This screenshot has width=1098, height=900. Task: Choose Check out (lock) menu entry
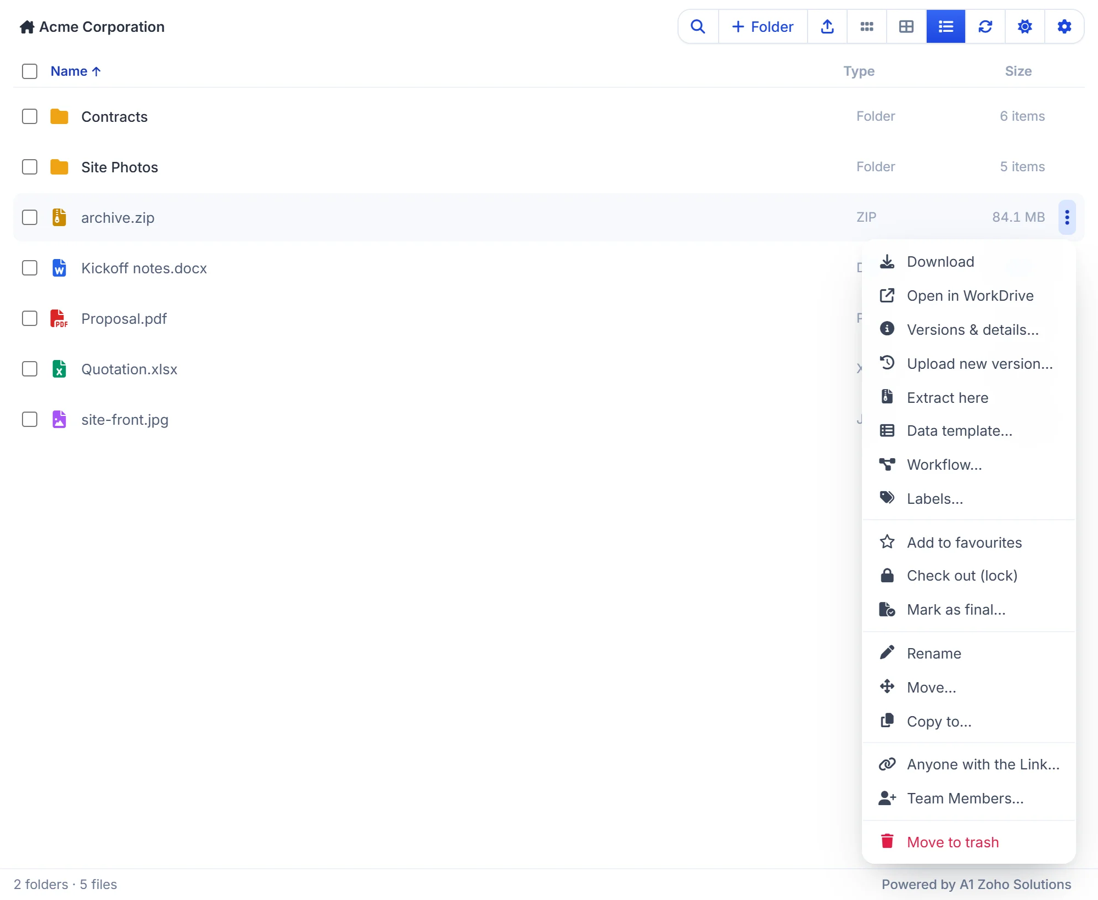pos(968,576)
